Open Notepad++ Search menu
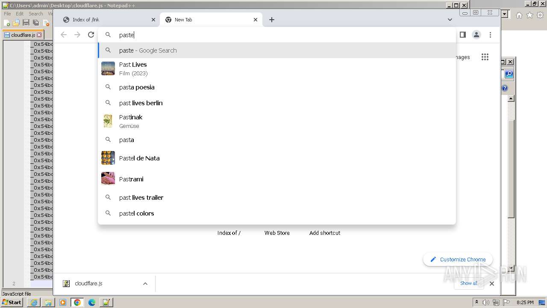547x308 pixels. click(35, 14)
